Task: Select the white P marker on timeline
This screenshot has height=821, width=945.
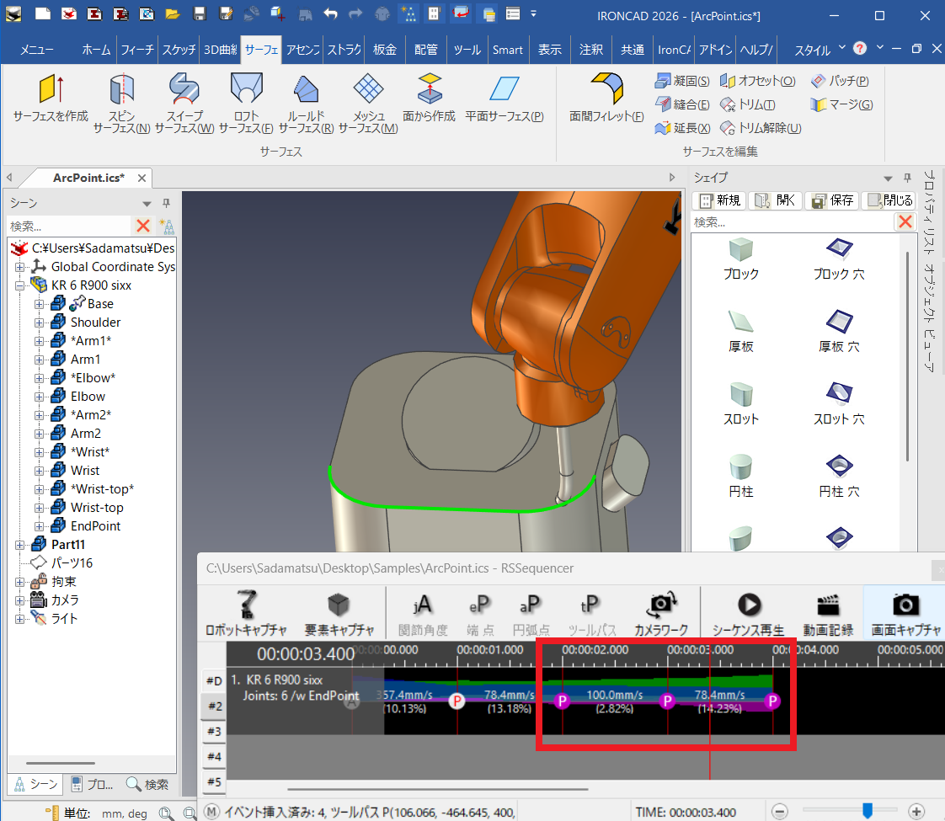Action: coord(456,701)
